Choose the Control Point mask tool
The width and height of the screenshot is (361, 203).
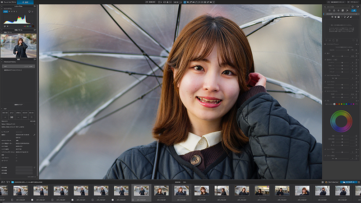click(x=332, y=17)
